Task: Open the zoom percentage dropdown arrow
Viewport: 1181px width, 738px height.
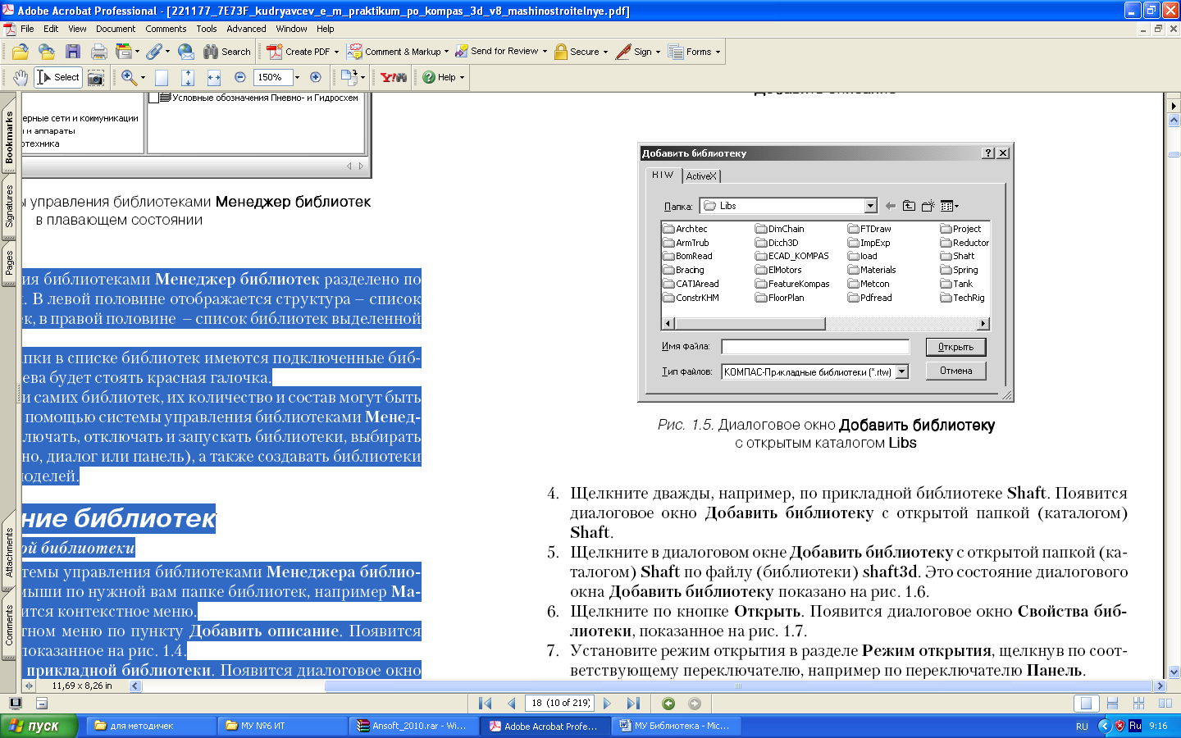Action: tap(297, 77)
